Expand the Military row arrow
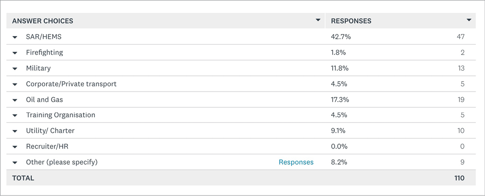The height and width of the screenshot is (196, 485). coord(15,68)
